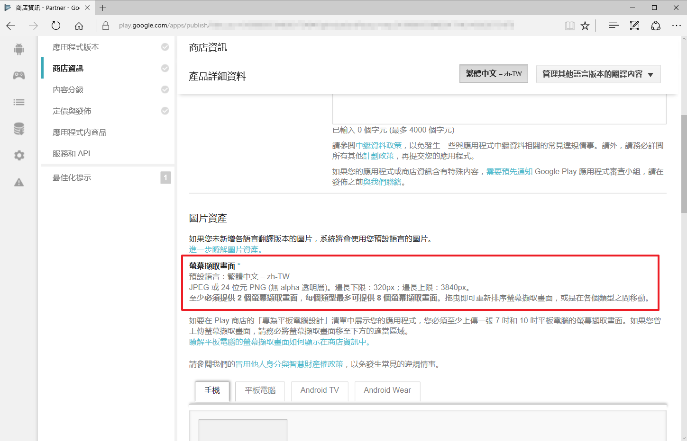
Task: Open the browser hub lines icon
Action: (614, 26)
